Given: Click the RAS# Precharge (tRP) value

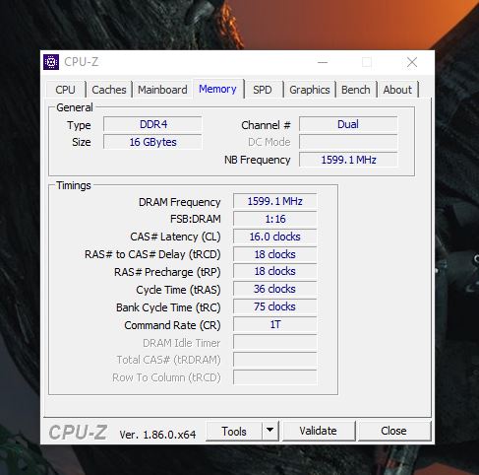Looking at the screenshot, I should (275, 271).
